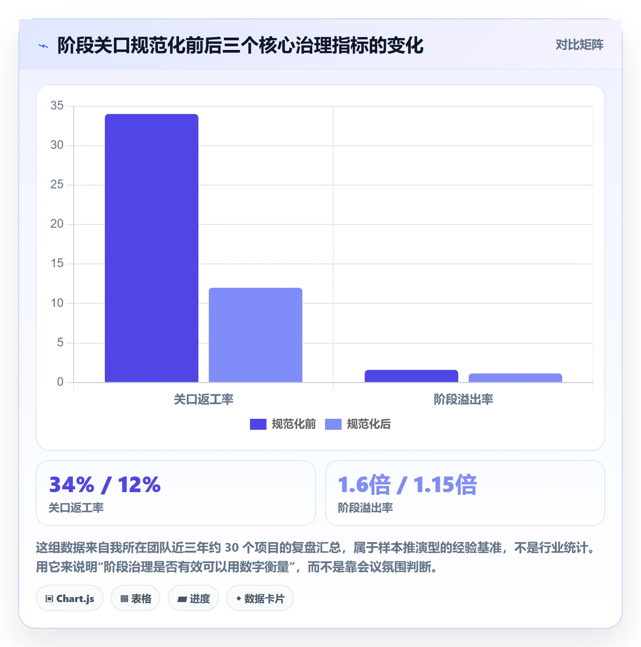
Task: Click the paragraph starting 这组数据来自我所在团队
Action: click(317, 557)
